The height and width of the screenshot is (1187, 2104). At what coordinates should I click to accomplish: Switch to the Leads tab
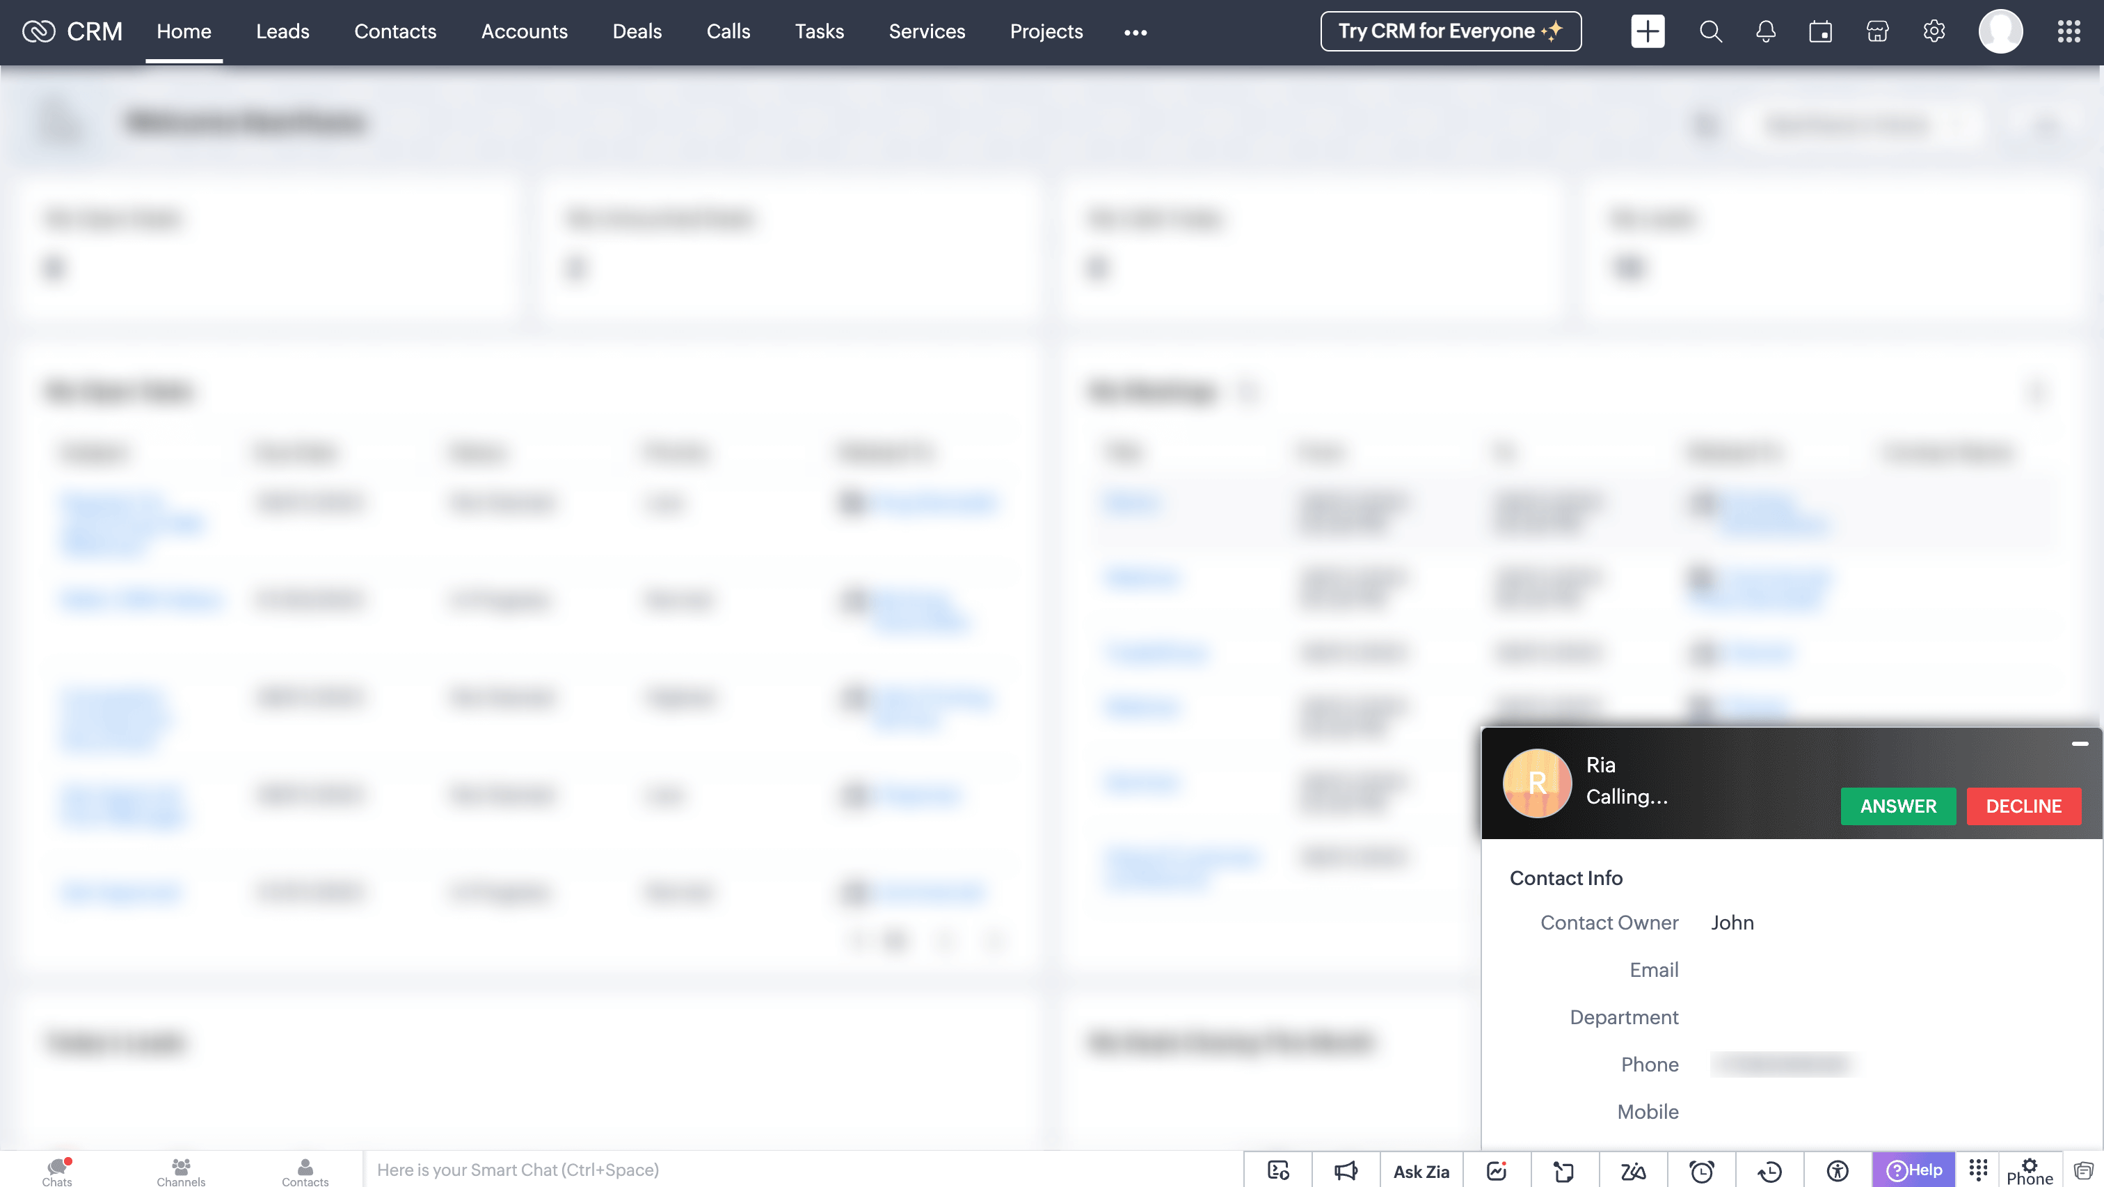pos(282,32)
